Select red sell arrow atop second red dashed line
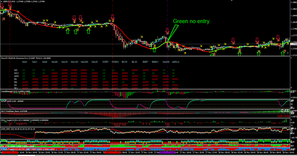This screenshot has height=156, width=297. click(x=113, y=17)
